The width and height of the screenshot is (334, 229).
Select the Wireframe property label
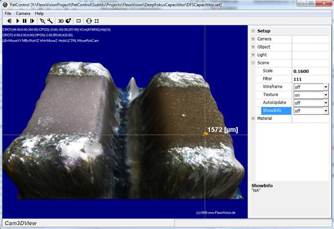coord(273,87)
